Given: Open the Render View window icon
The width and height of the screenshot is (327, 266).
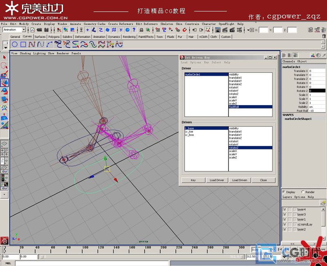Looking at the screenshot, I should click(x=218, y=30).
